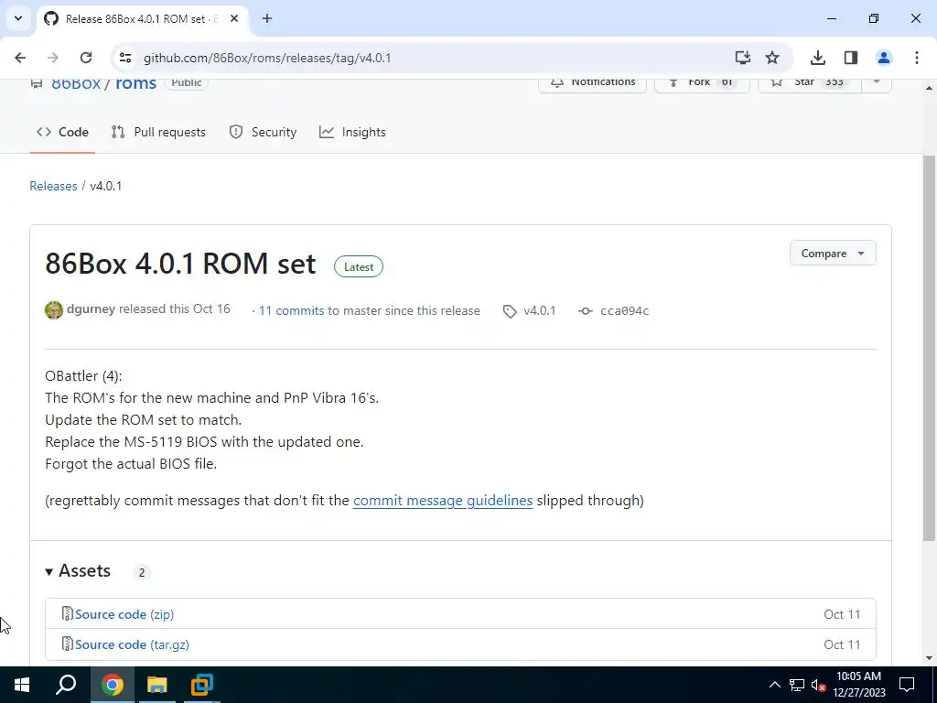Open commit cca094c link
This screenshot has width=937, height=703.
point(624,311)
